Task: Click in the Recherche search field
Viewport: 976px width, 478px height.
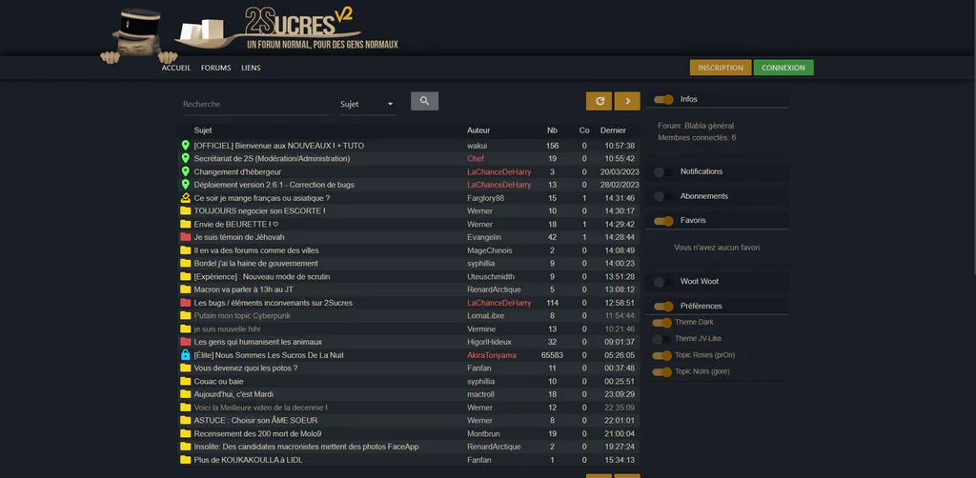Action: [x=255, y=104]
